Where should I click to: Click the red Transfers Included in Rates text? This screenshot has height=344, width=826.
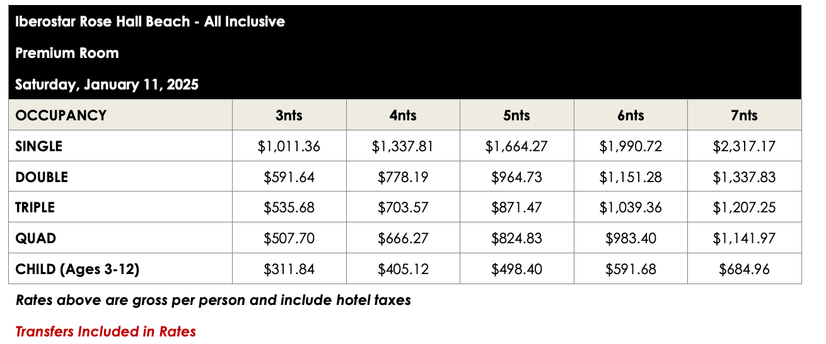click(105, 331)
